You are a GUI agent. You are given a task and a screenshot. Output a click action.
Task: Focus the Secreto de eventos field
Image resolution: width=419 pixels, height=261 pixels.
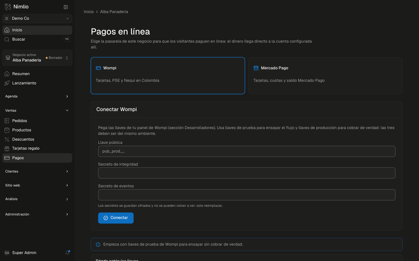[247, 195]
